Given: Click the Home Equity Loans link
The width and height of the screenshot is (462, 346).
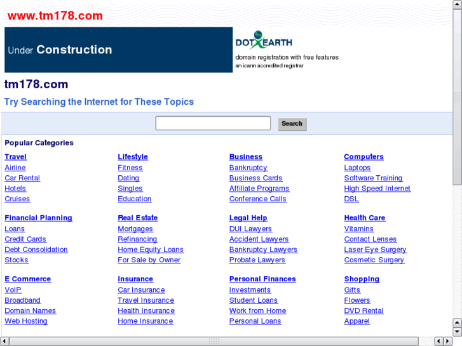Looking at the screenshot, I should (x=151, y=250).
